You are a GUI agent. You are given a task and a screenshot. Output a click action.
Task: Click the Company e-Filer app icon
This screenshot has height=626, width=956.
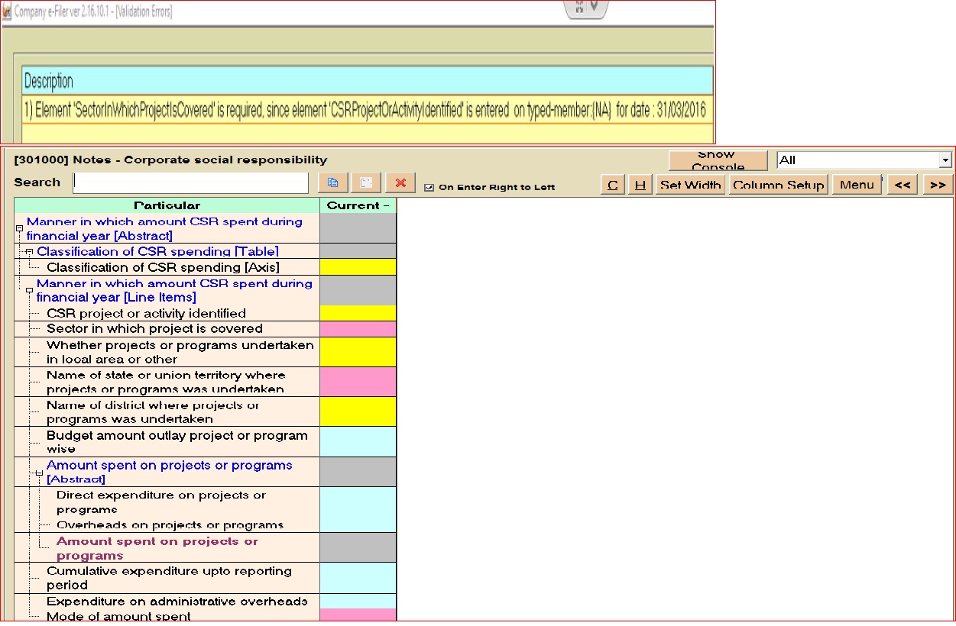(7, 11)
